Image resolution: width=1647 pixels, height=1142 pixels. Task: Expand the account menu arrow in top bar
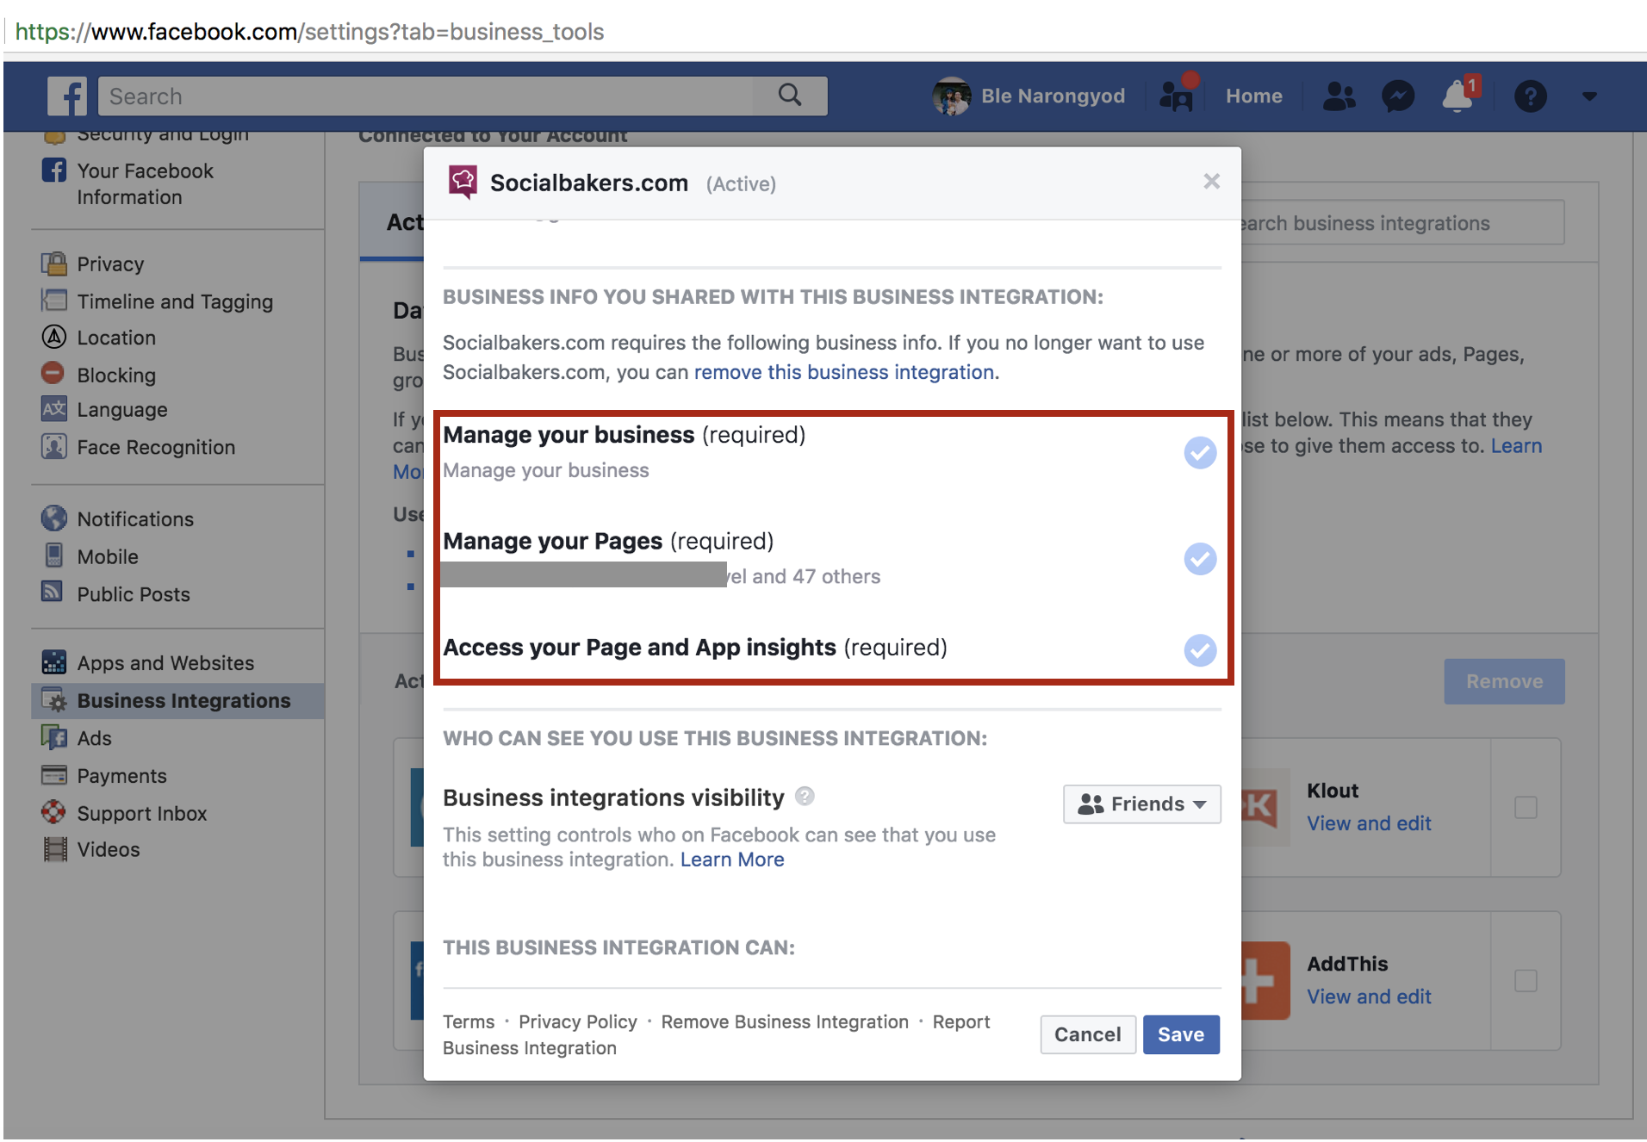tap(1589, 97)
